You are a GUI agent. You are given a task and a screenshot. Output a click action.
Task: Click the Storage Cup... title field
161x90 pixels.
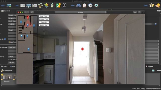click(x=12, y=15)
